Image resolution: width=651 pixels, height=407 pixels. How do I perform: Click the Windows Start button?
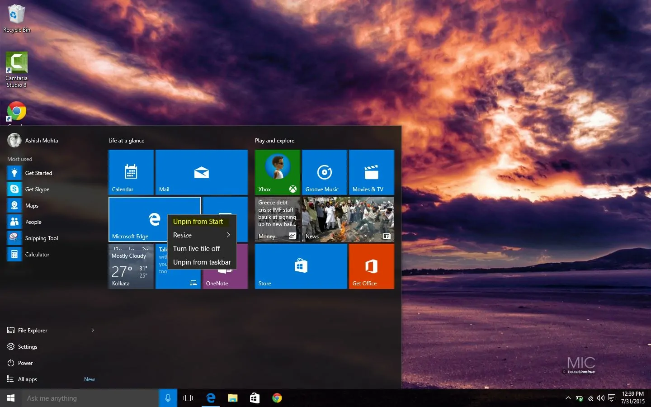tap(11, 398)
